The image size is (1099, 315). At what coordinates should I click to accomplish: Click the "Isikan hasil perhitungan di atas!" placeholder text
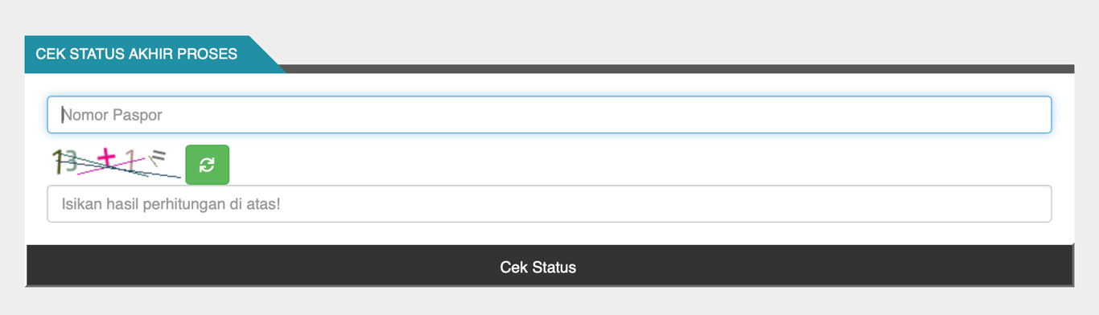tap(171, 204)
